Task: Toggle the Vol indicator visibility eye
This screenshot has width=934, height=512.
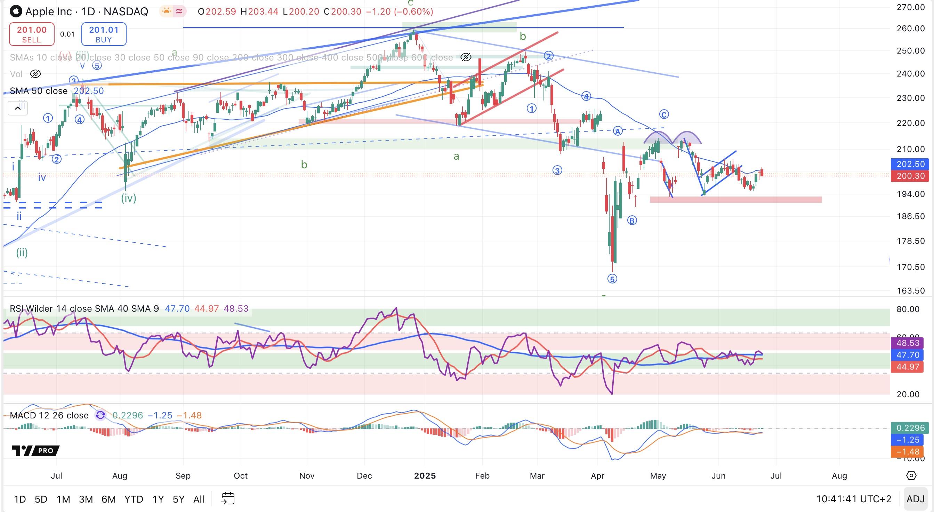Action: point(35,74)
